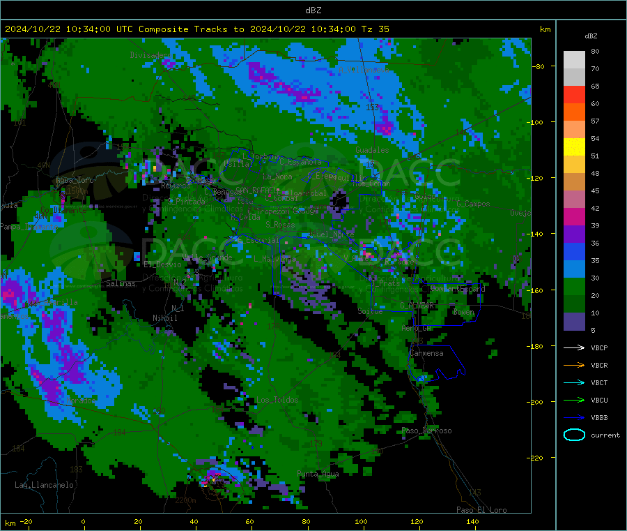The width and height of the screenshot is (627, 531).
Task: Click the 'Nihuil' place label on map
Action: click(x=164, y=318)
